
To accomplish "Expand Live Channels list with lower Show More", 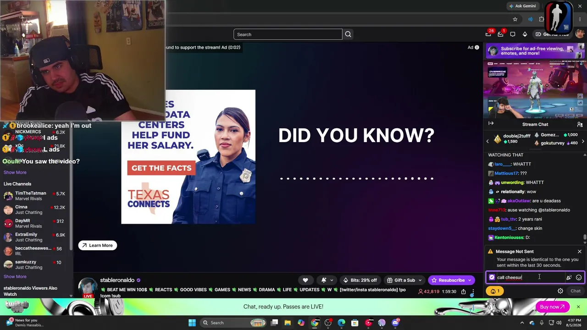I will point(15,276).
